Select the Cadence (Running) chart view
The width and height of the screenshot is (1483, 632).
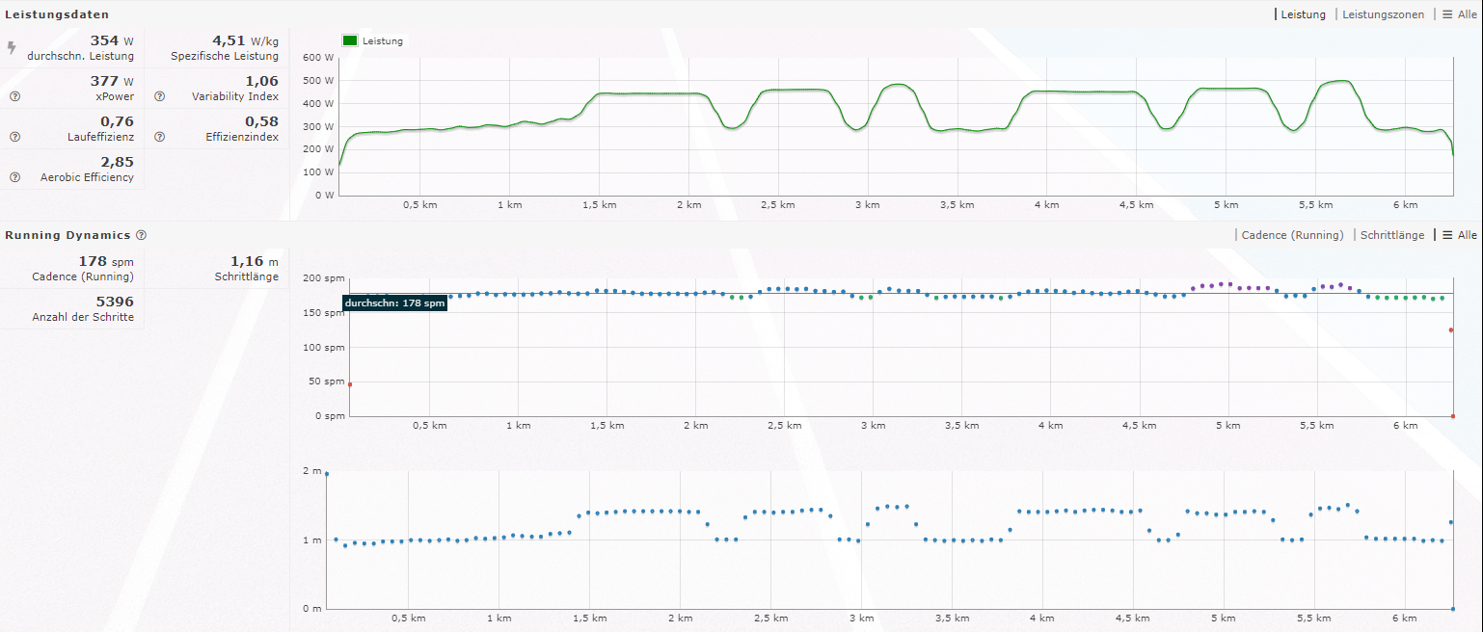tap(1292, 235)
